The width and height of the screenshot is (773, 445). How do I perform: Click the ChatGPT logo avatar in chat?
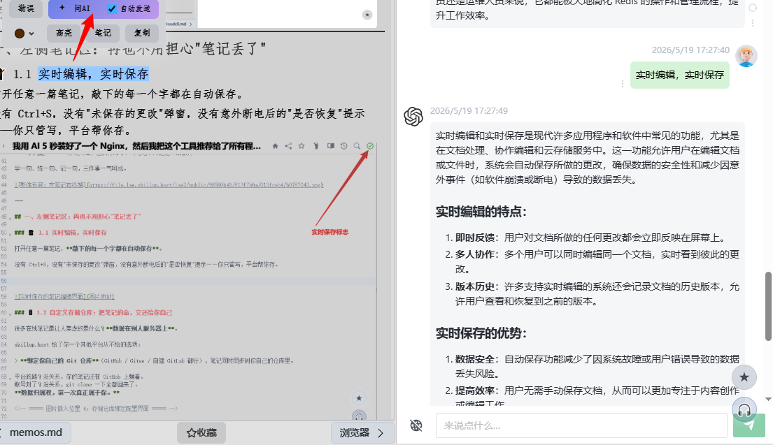[x=413, y=117]
